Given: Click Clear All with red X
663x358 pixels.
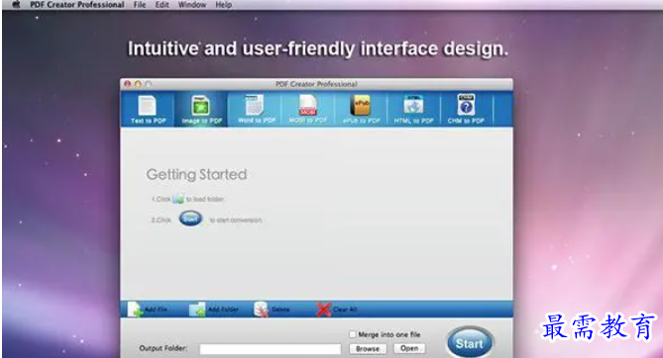Looking at the screenshot, I should [x=337, y=310].
